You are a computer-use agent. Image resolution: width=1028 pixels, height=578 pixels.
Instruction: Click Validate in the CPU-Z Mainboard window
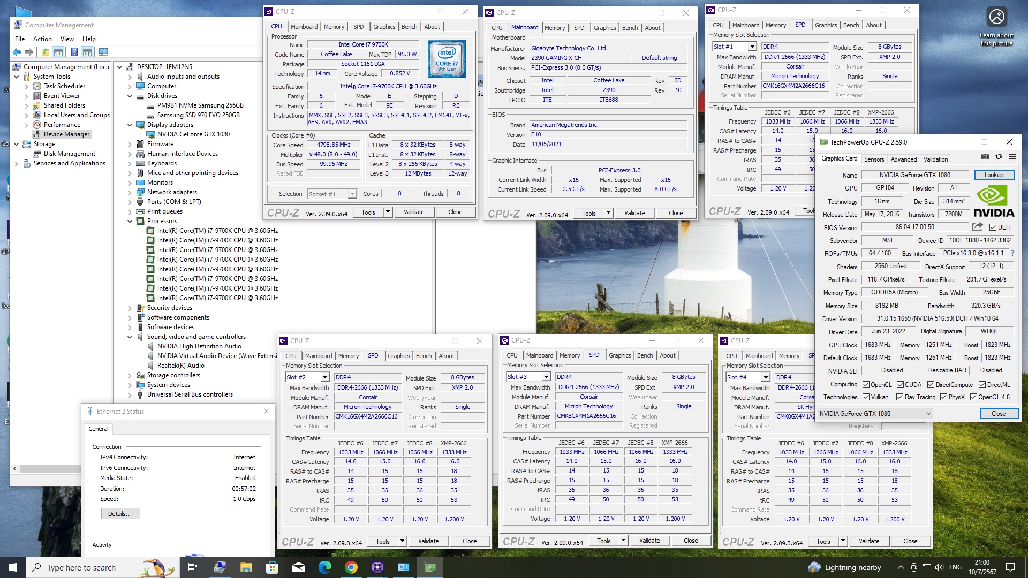pos(634,213)
